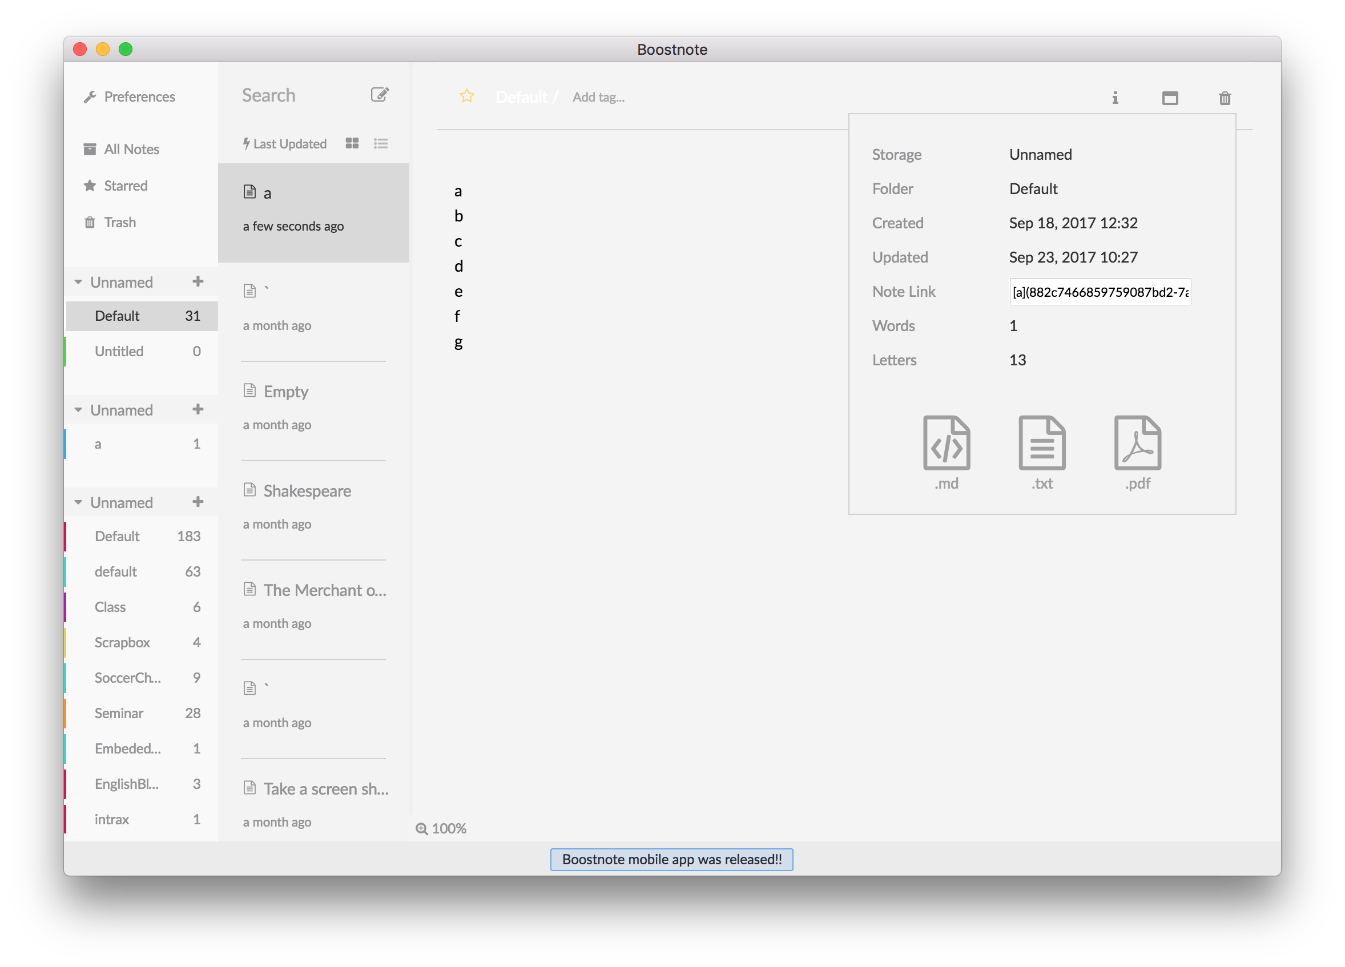
Task: Click Boostnote mobile app was released button
Action: pos(671,859)
